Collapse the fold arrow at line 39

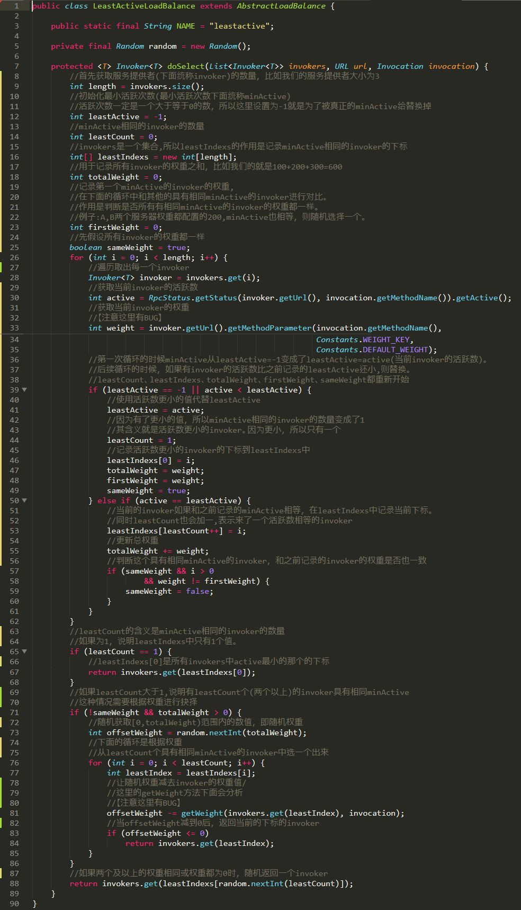pyautogui.click(x=24, y=390)
